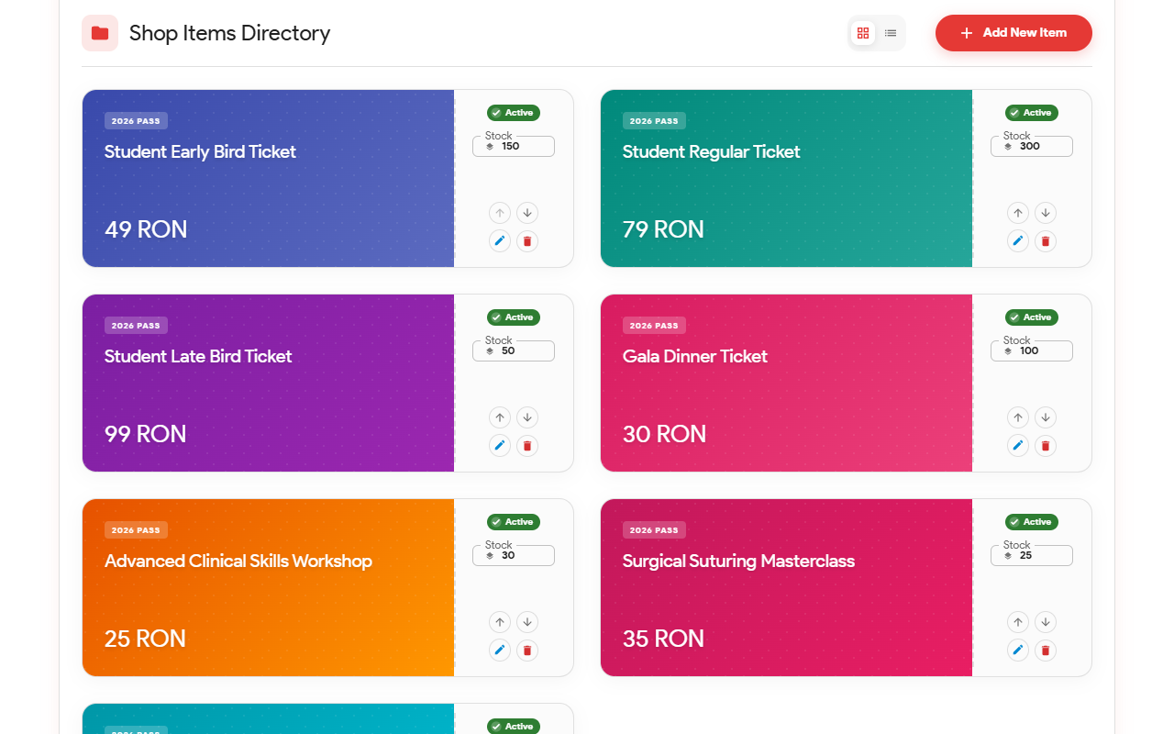Switch to grid view layout

(x=862, y=33)
